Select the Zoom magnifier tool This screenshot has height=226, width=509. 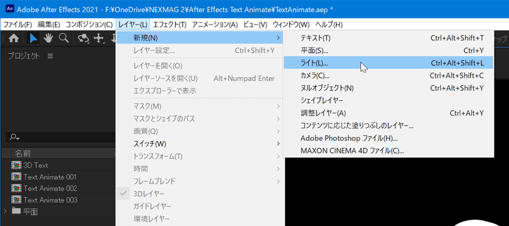click(63, 38)
